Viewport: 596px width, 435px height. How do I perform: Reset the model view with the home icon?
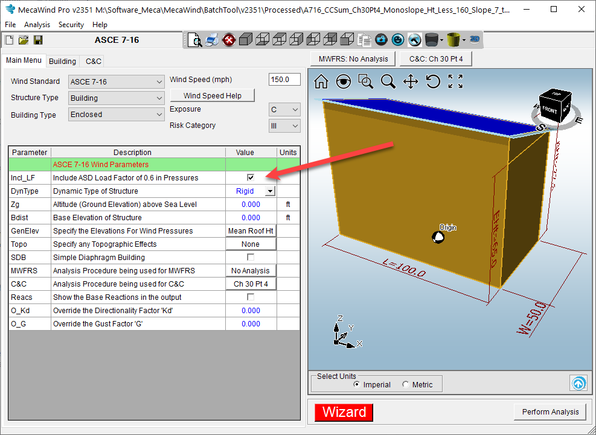point(321,81)
